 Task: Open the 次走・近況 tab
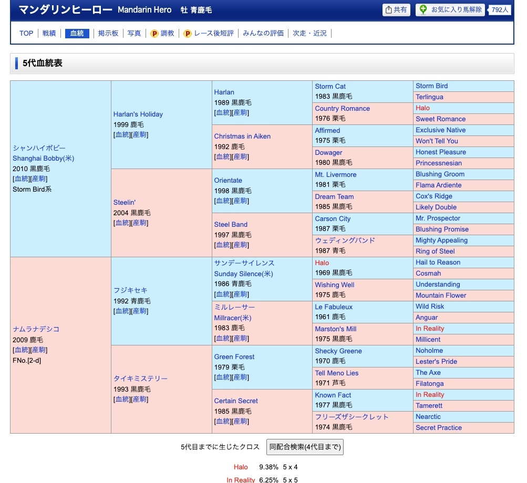[x=309, y=33]
